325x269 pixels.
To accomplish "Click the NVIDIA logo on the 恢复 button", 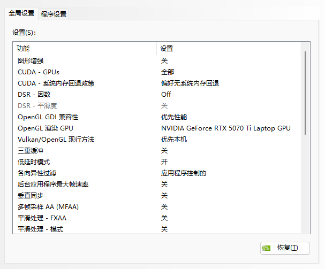I will pyautogui.click(x=268, y=248).
